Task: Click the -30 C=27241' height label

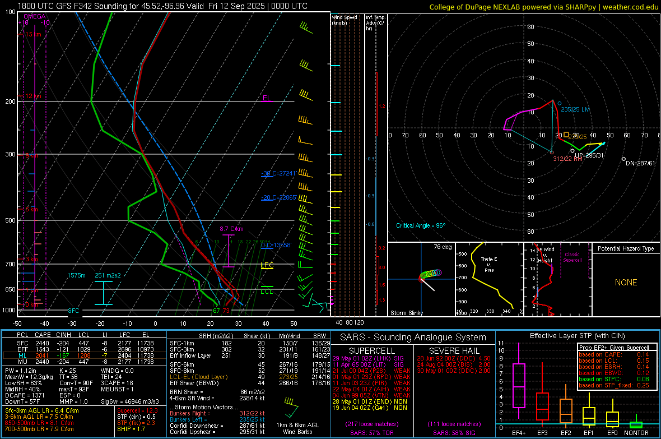Action: pyautogui.click(x=278, y=173)
